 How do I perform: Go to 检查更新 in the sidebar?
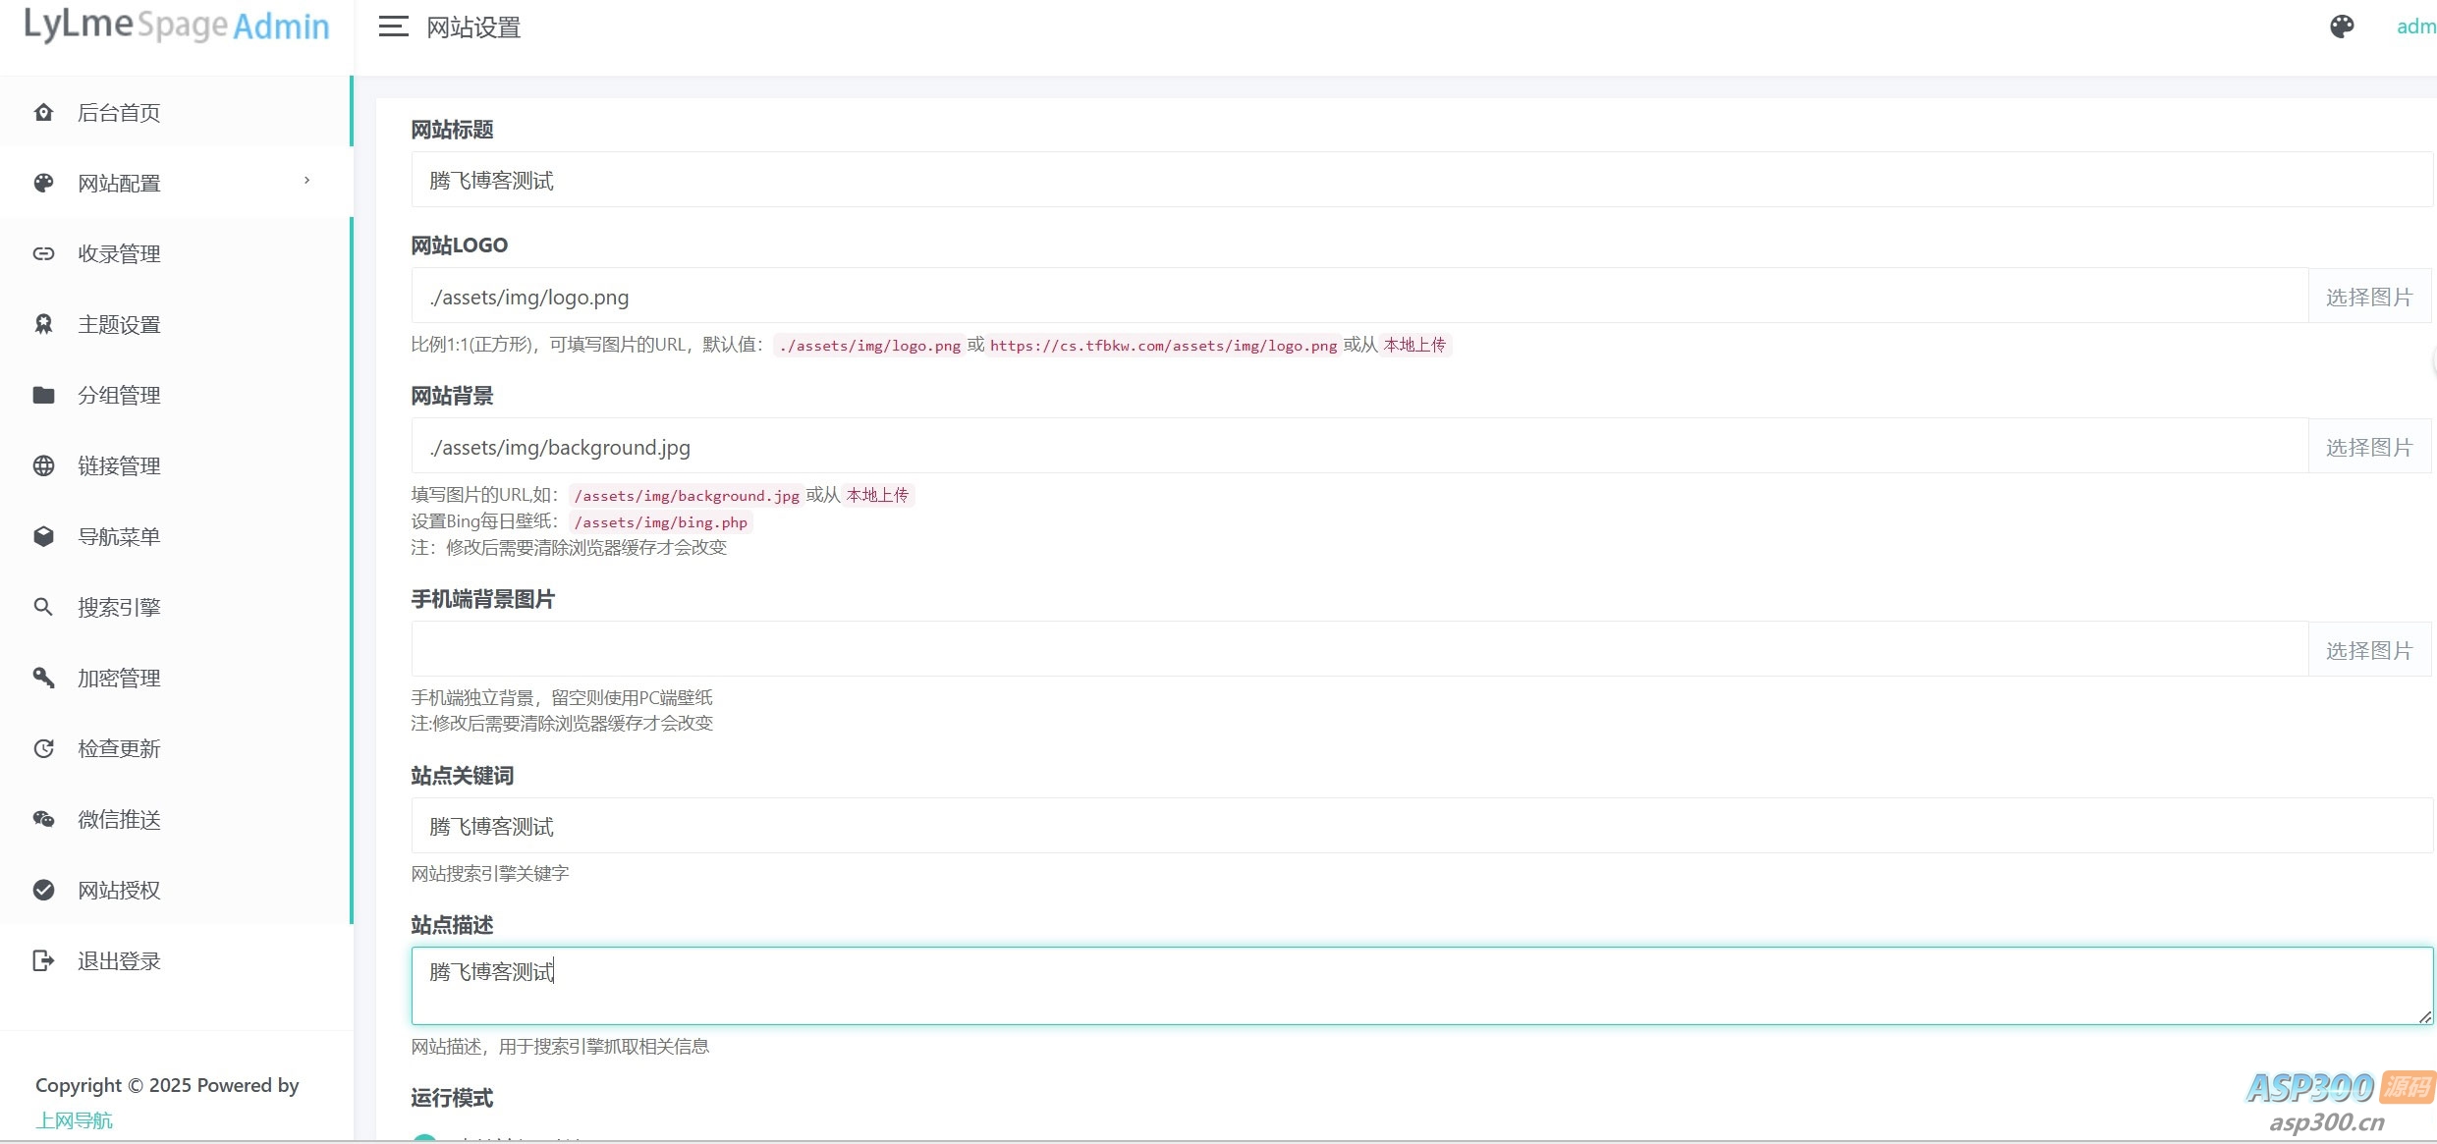119,748
